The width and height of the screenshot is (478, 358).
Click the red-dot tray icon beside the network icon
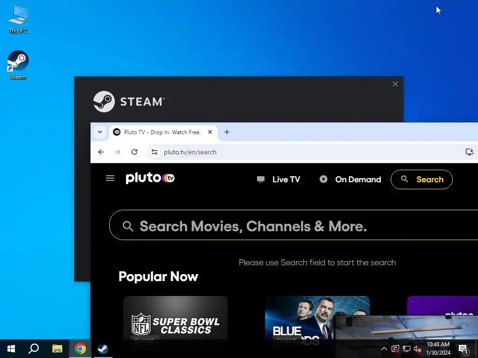point(395,349)
